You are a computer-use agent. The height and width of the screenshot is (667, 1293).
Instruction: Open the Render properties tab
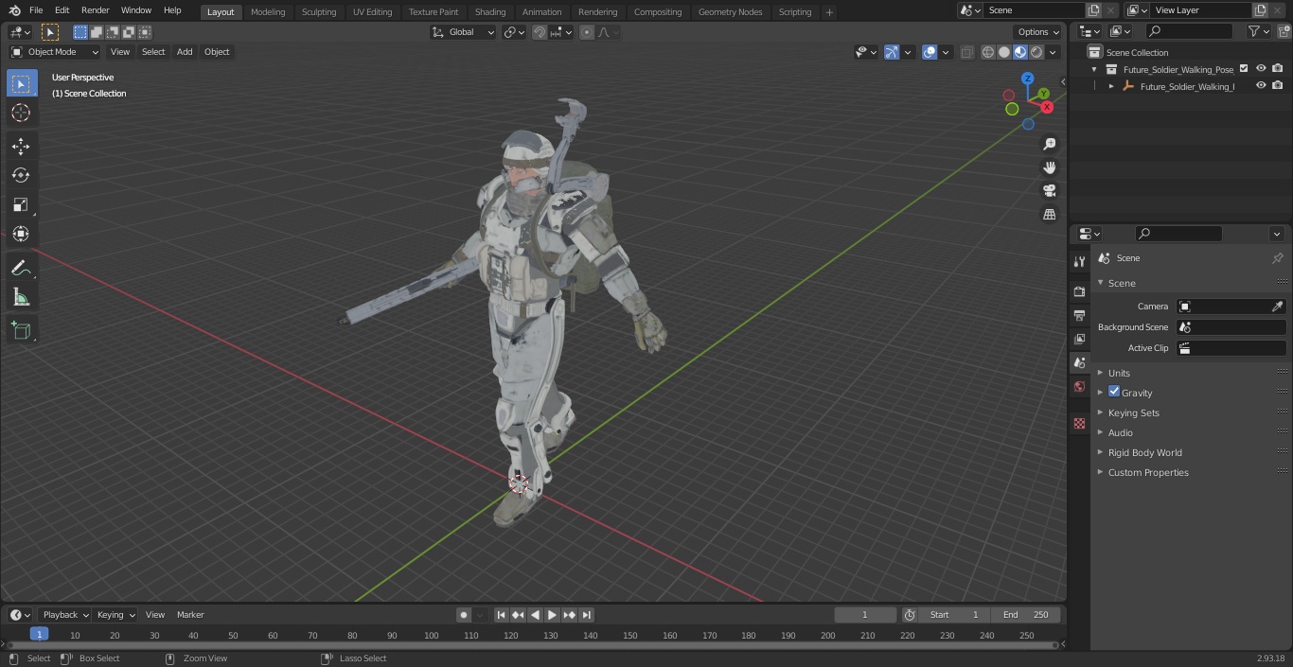point(1079,291)
